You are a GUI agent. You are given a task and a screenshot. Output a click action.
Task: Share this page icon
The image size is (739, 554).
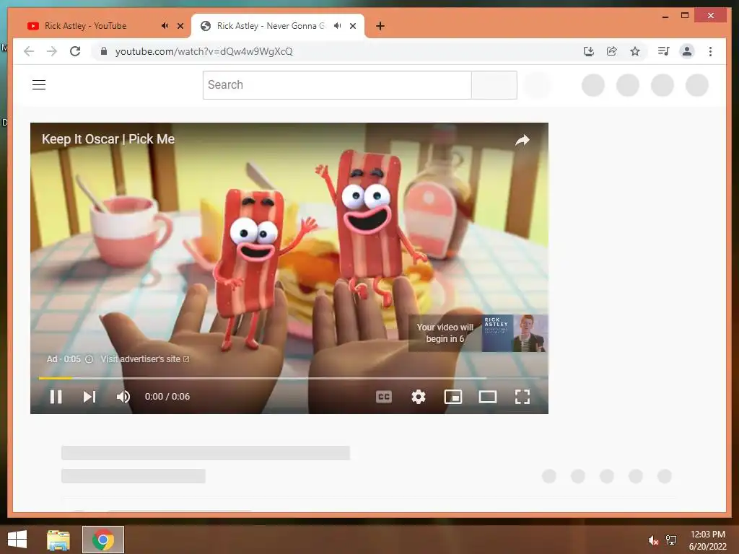612,51
